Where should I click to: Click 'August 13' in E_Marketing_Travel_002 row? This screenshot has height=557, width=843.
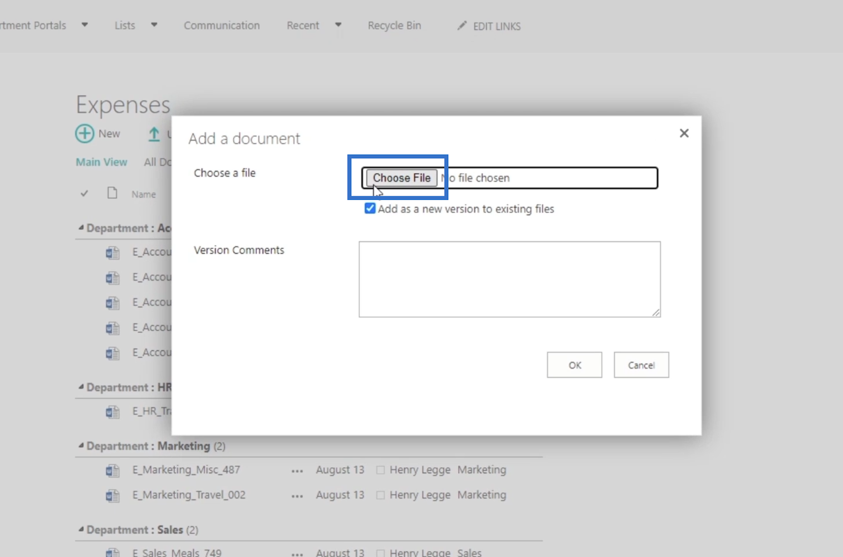tap(340, 495)
